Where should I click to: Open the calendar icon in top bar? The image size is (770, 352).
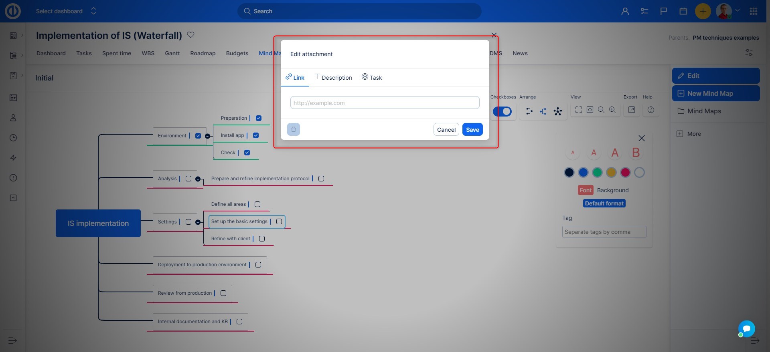683,11
